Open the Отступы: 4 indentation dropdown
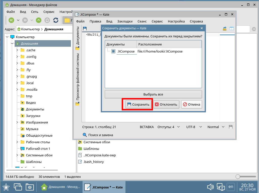 (x=169, y=127)
